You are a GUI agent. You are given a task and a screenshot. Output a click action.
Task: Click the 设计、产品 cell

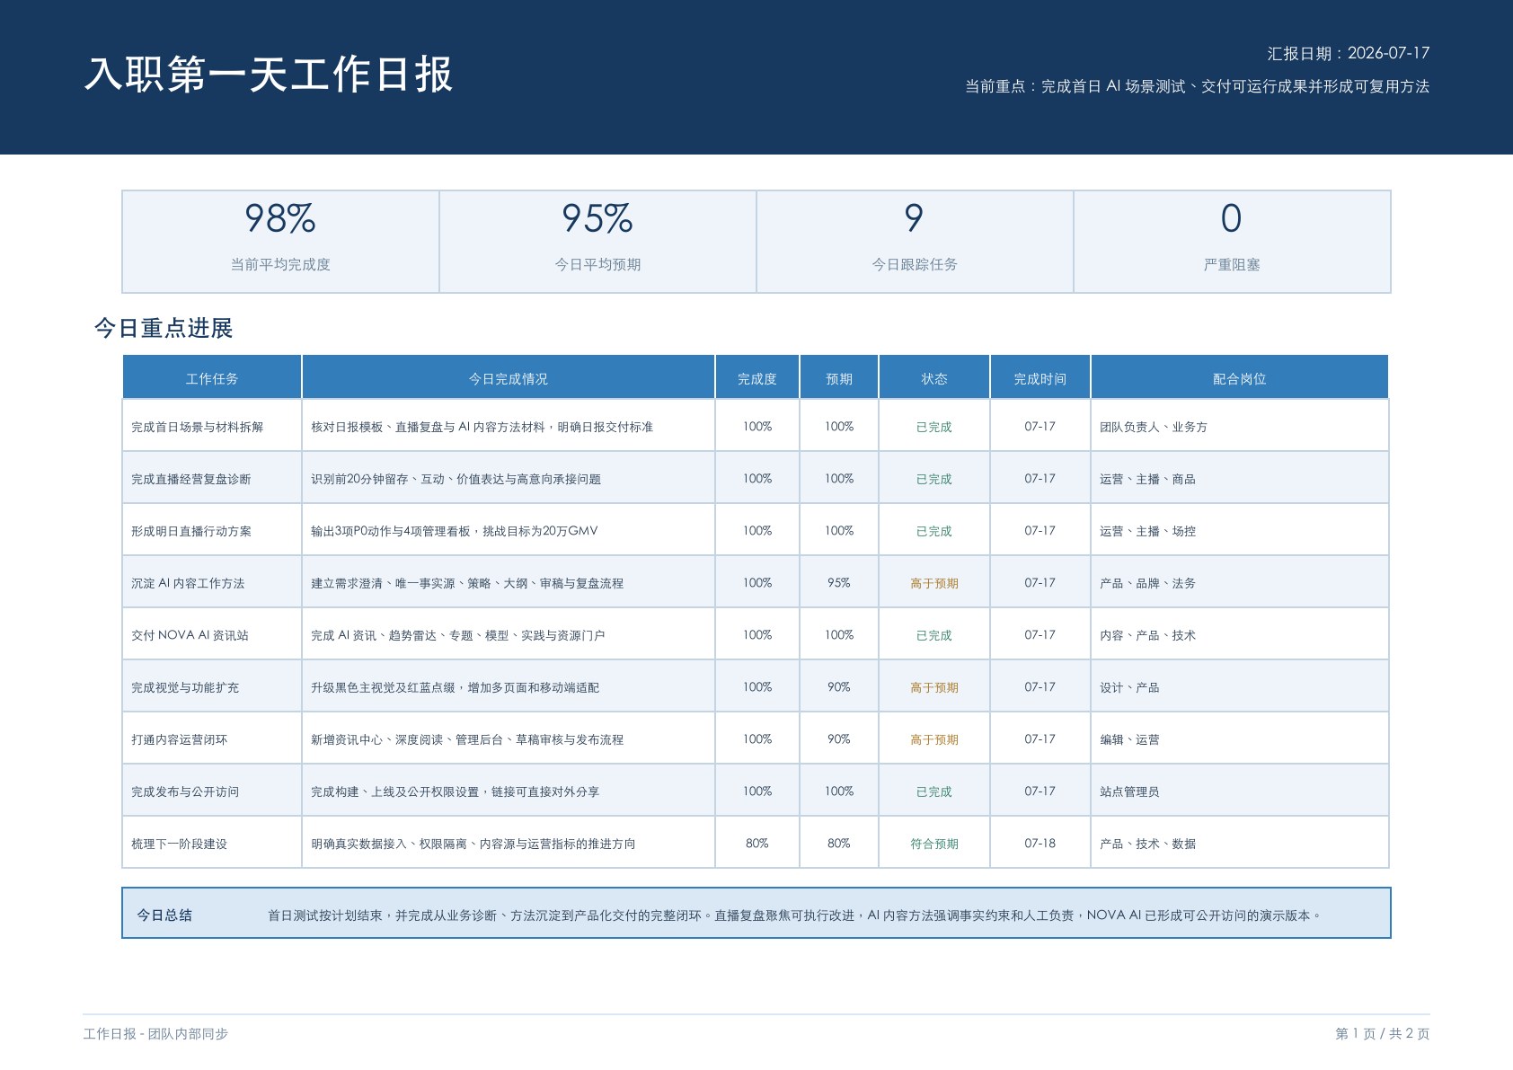click(x=1240, y=686)
